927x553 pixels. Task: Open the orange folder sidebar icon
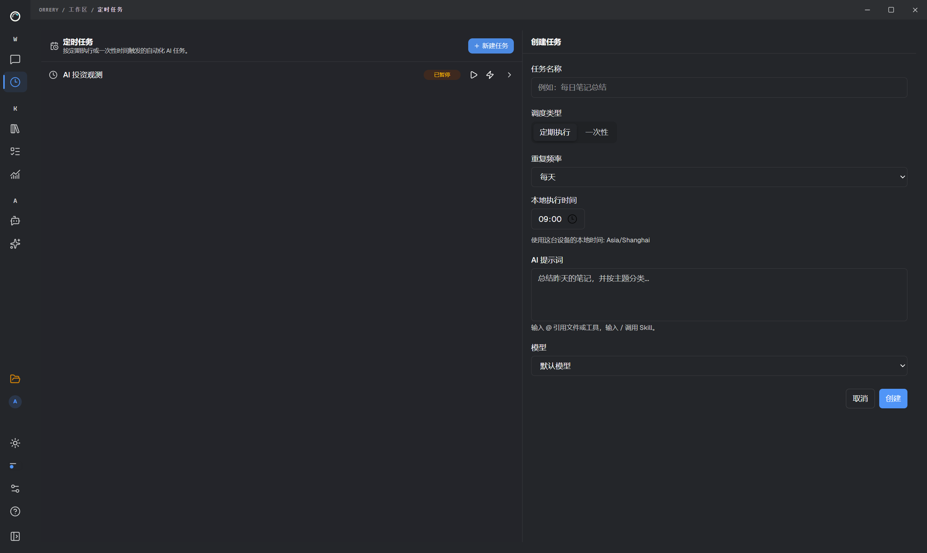click(15, 379)
